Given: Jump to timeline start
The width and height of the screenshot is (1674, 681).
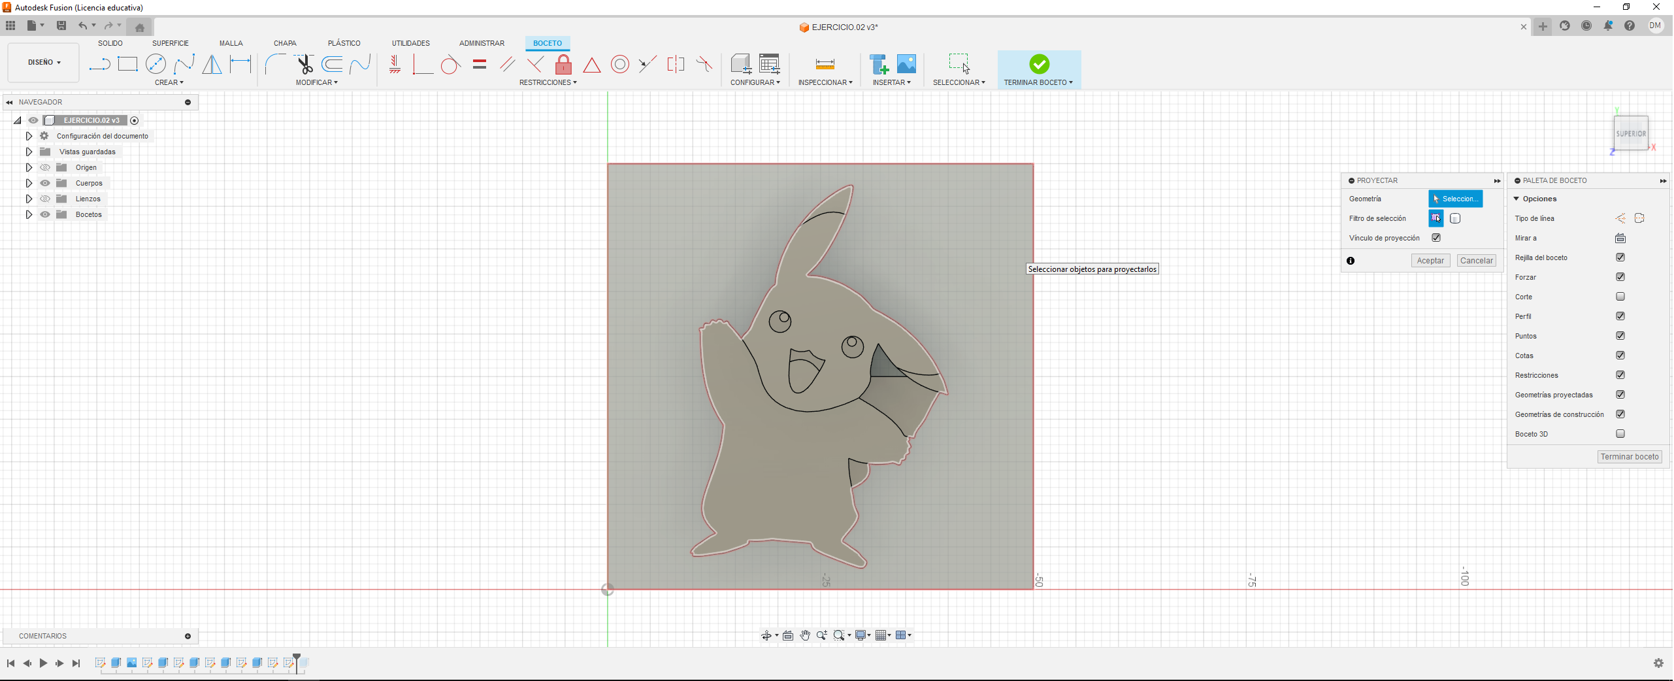Looking at the screenshot, I should (10, 663).
